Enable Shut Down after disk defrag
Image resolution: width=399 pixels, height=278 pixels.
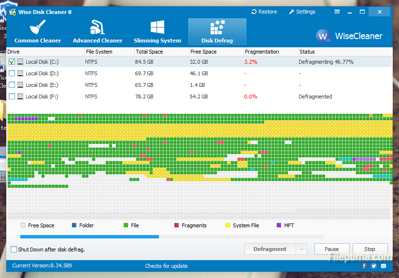(x=14, y=250)
